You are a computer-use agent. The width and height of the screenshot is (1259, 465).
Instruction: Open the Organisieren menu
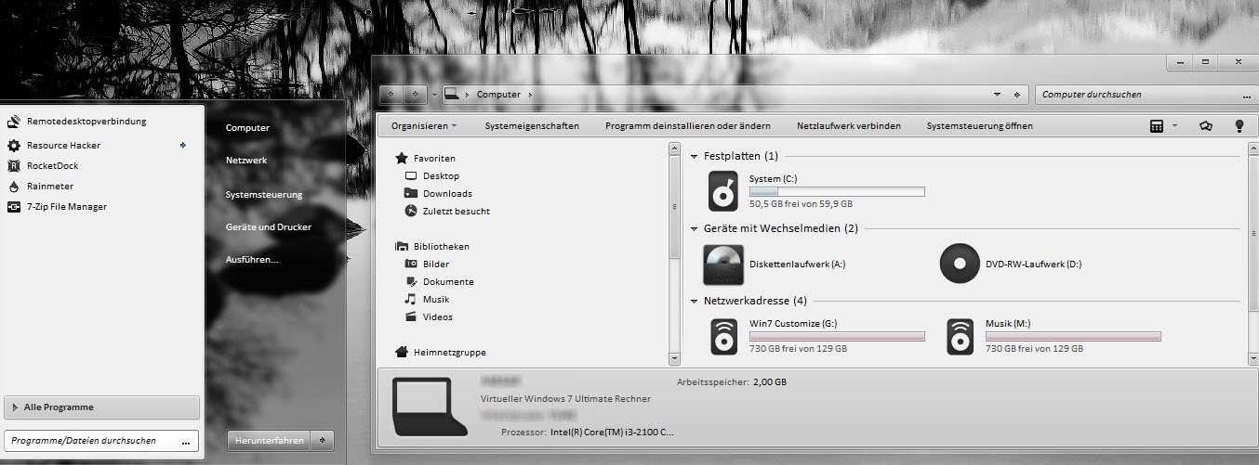point(424,126)
